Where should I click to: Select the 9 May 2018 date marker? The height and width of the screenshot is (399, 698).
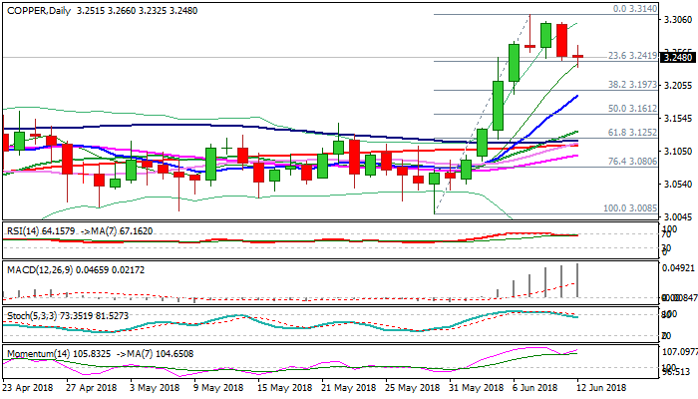[x=217, y=387]
